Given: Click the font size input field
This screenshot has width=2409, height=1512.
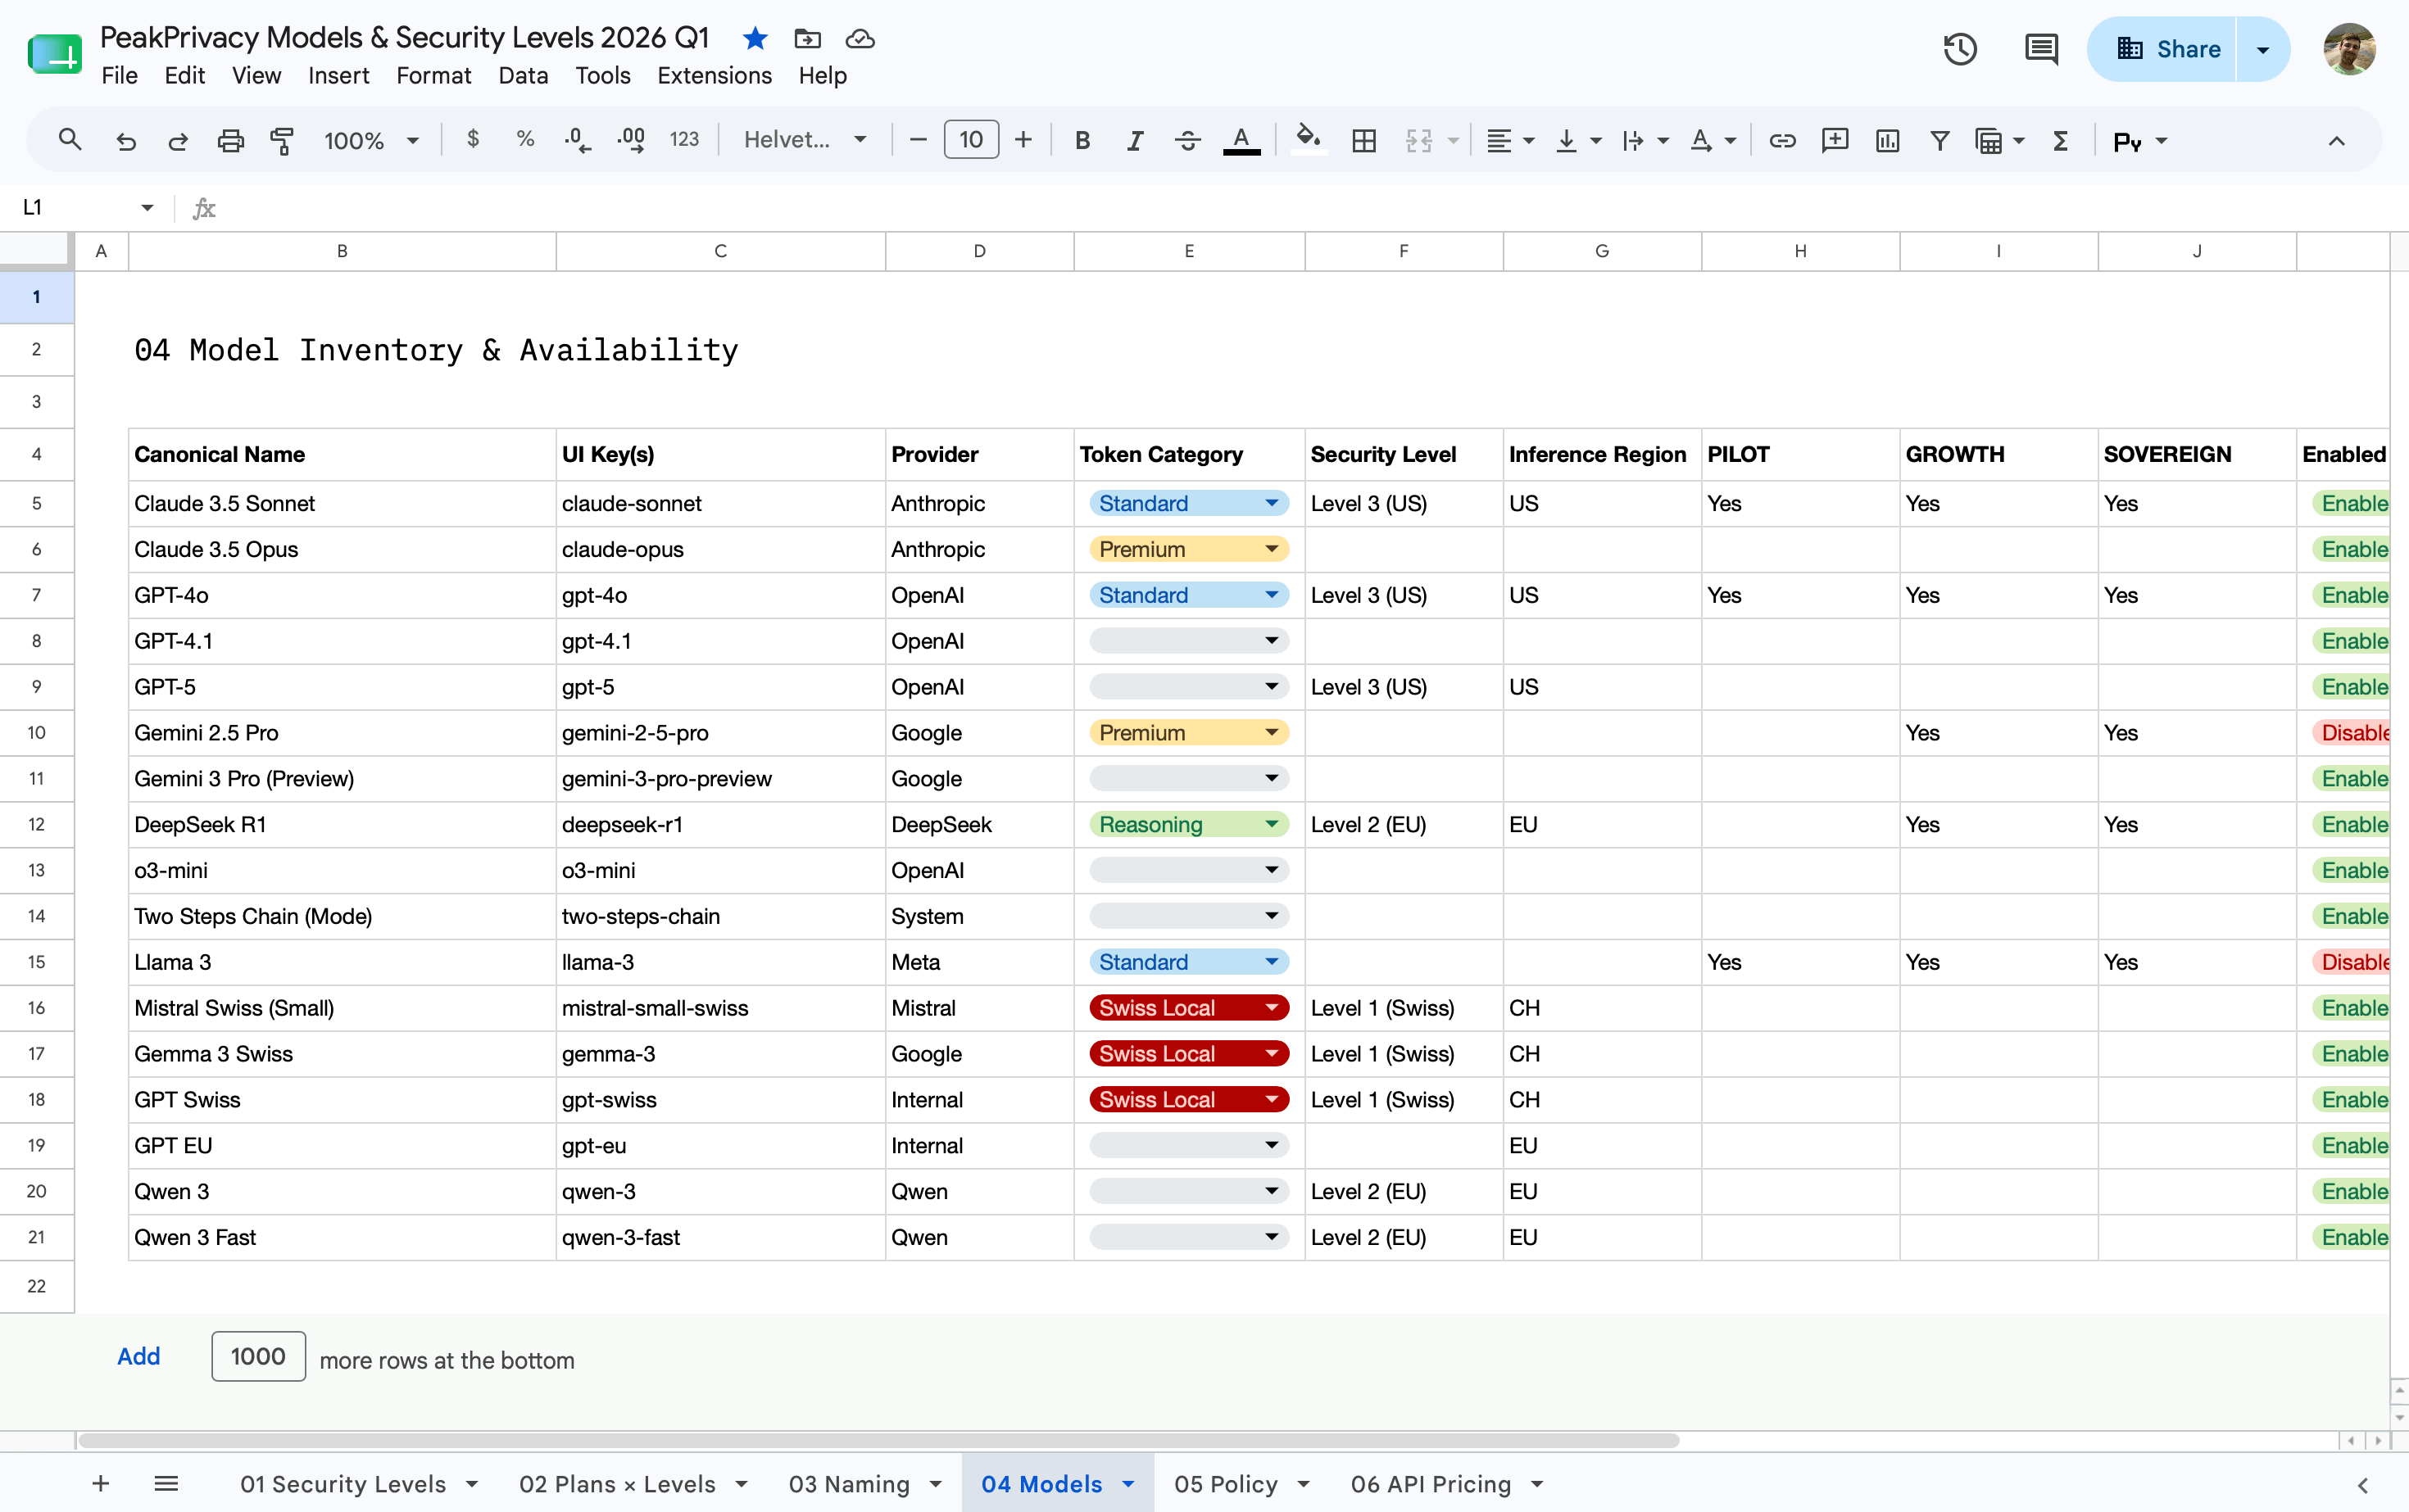Looking at the screenshot, I should tap(970, 140).
